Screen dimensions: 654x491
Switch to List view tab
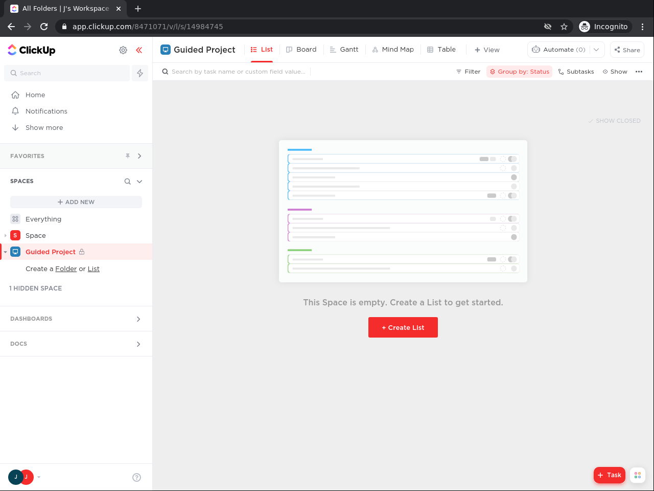[262, 50]
